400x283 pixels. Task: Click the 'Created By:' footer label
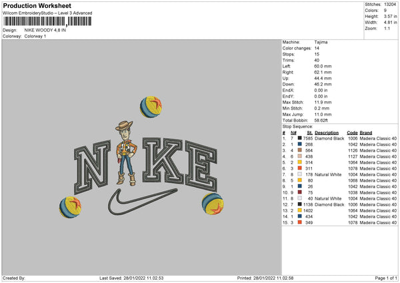click(x=14, y=278)
